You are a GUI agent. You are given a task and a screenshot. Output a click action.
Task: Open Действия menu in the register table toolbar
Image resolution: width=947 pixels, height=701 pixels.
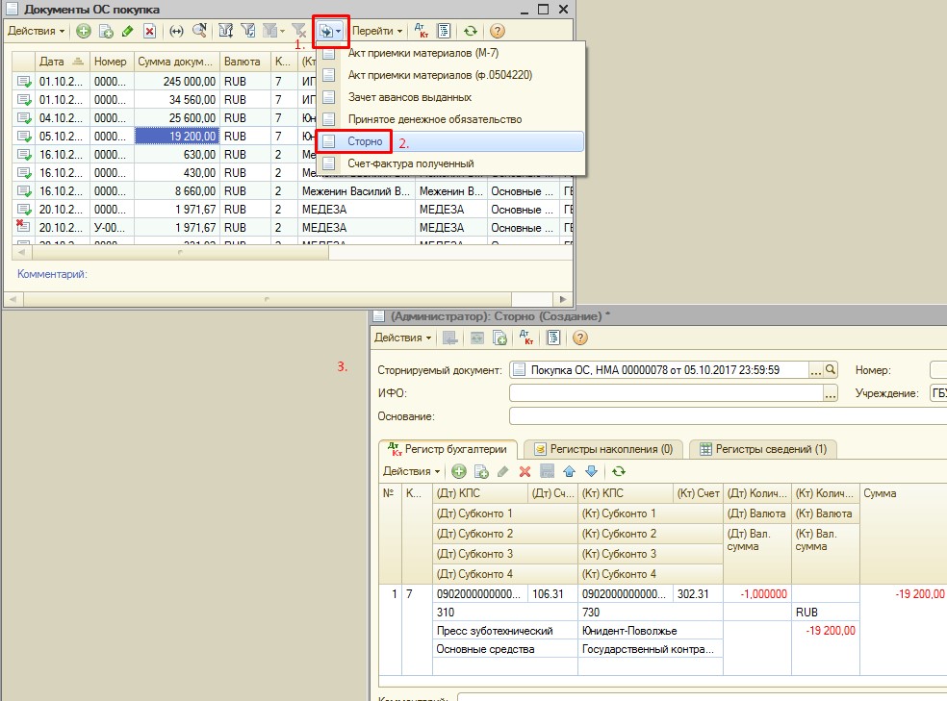(x=411, y=471)
